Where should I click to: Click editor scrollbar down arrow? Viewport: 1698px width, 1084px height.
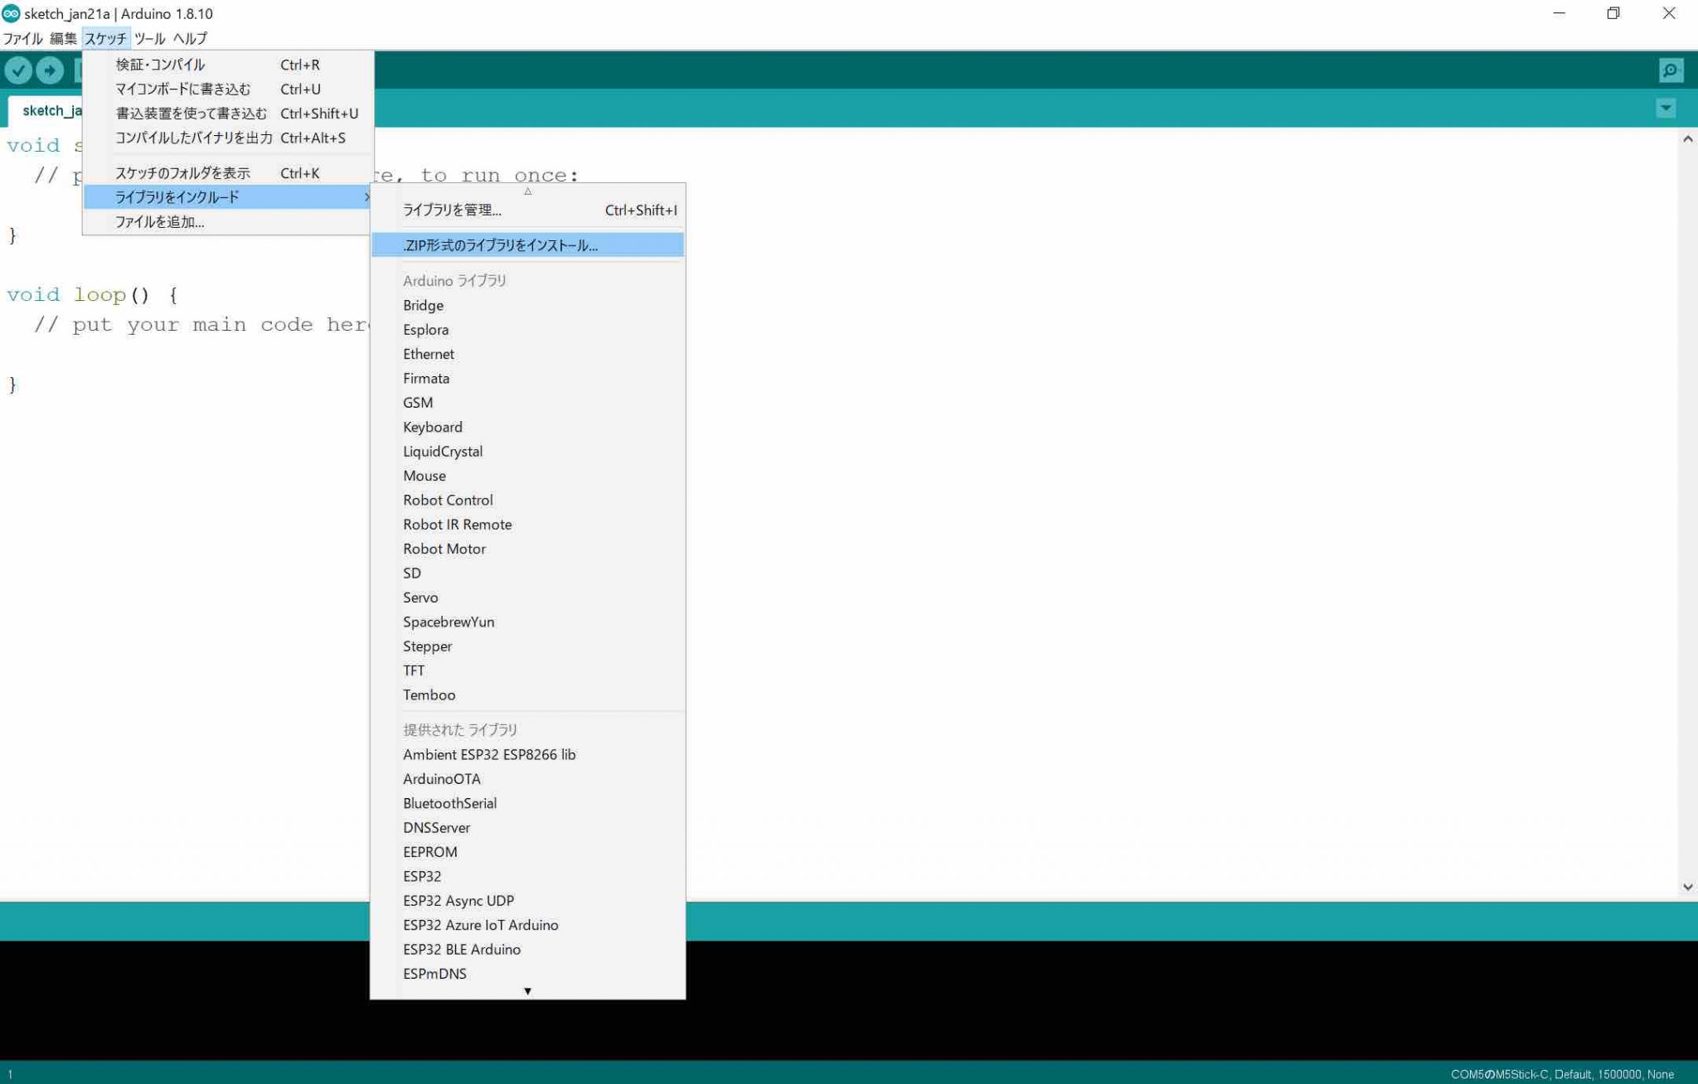(x=1687, y=887)
